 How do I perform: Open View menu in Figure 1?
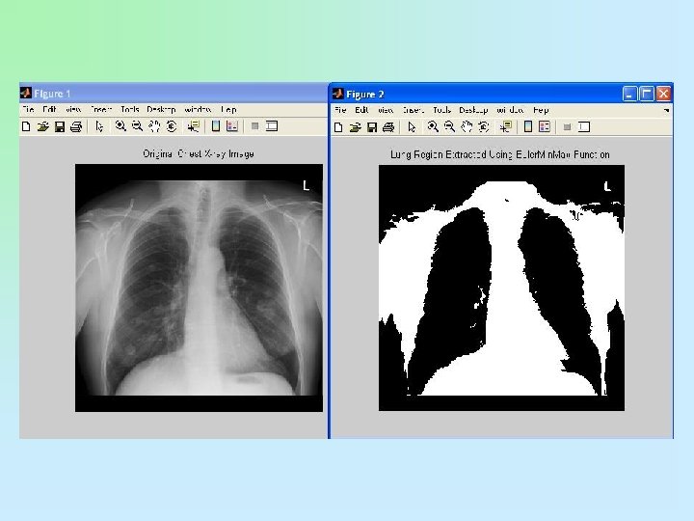pos(73,109)
